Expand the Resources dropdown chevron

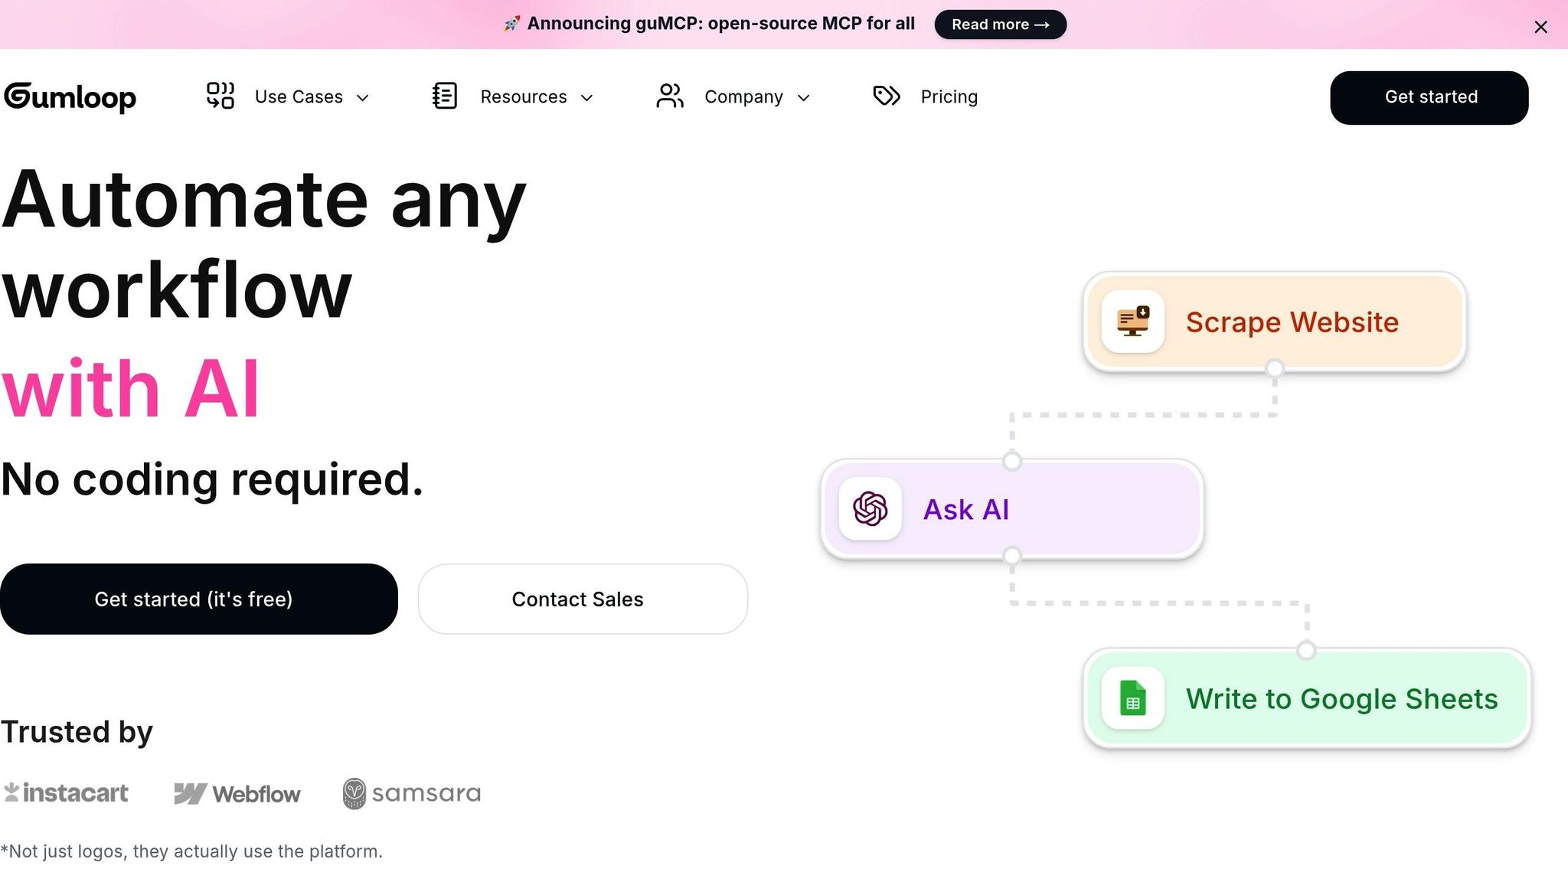point(587,98)
